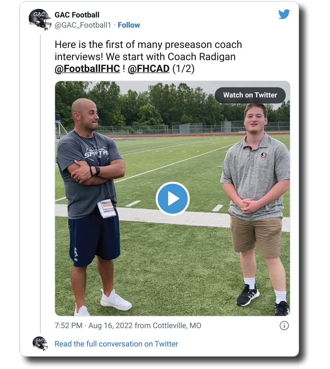Open the @FootballFHC mention

(x=87, y=69)
